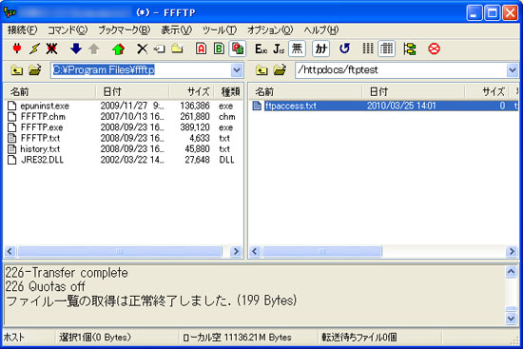
Task: Click the red plug Connect icon
Action: (17, 48)
